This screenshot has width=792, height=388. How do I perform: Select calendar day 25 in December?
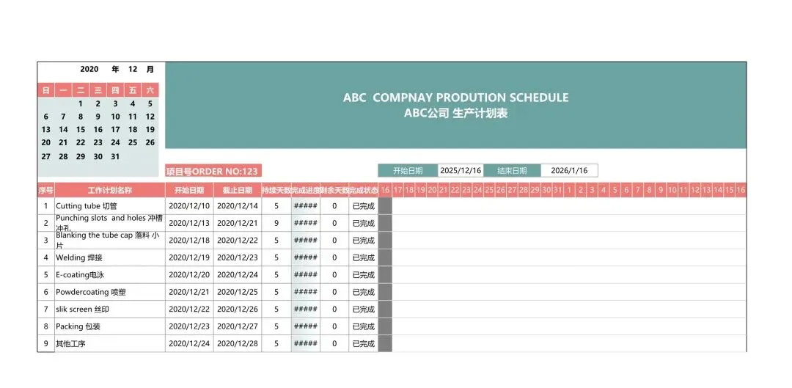pyautogui.click(x=133, y=143)
